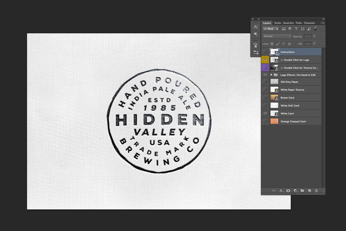The width and height of the screenshot is (346, 231).
Task: Show the Old Grey Paper layer
Action: pos(265,82)
